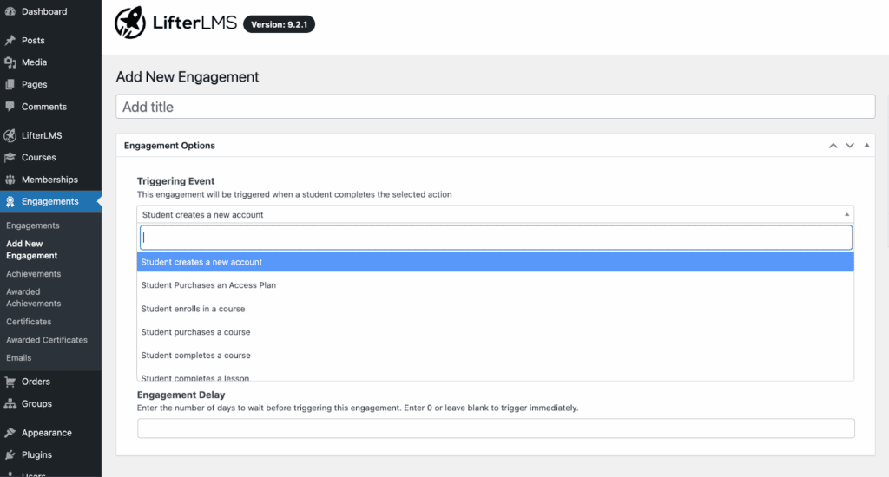Choose 'Student enrolls in a course'
Image resolution: width=889 pixels, height=477 pixels.
(495, 309)
